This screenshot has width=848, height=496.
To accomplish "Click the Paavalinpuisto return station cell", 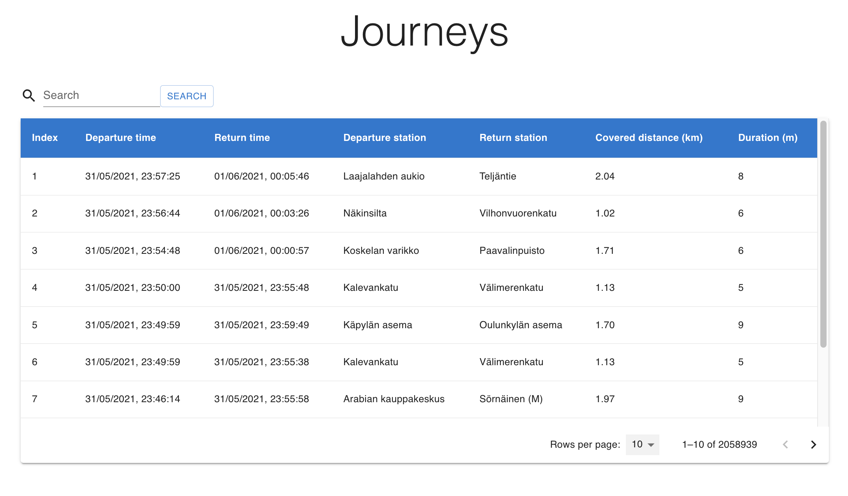I will coord(512,251).
